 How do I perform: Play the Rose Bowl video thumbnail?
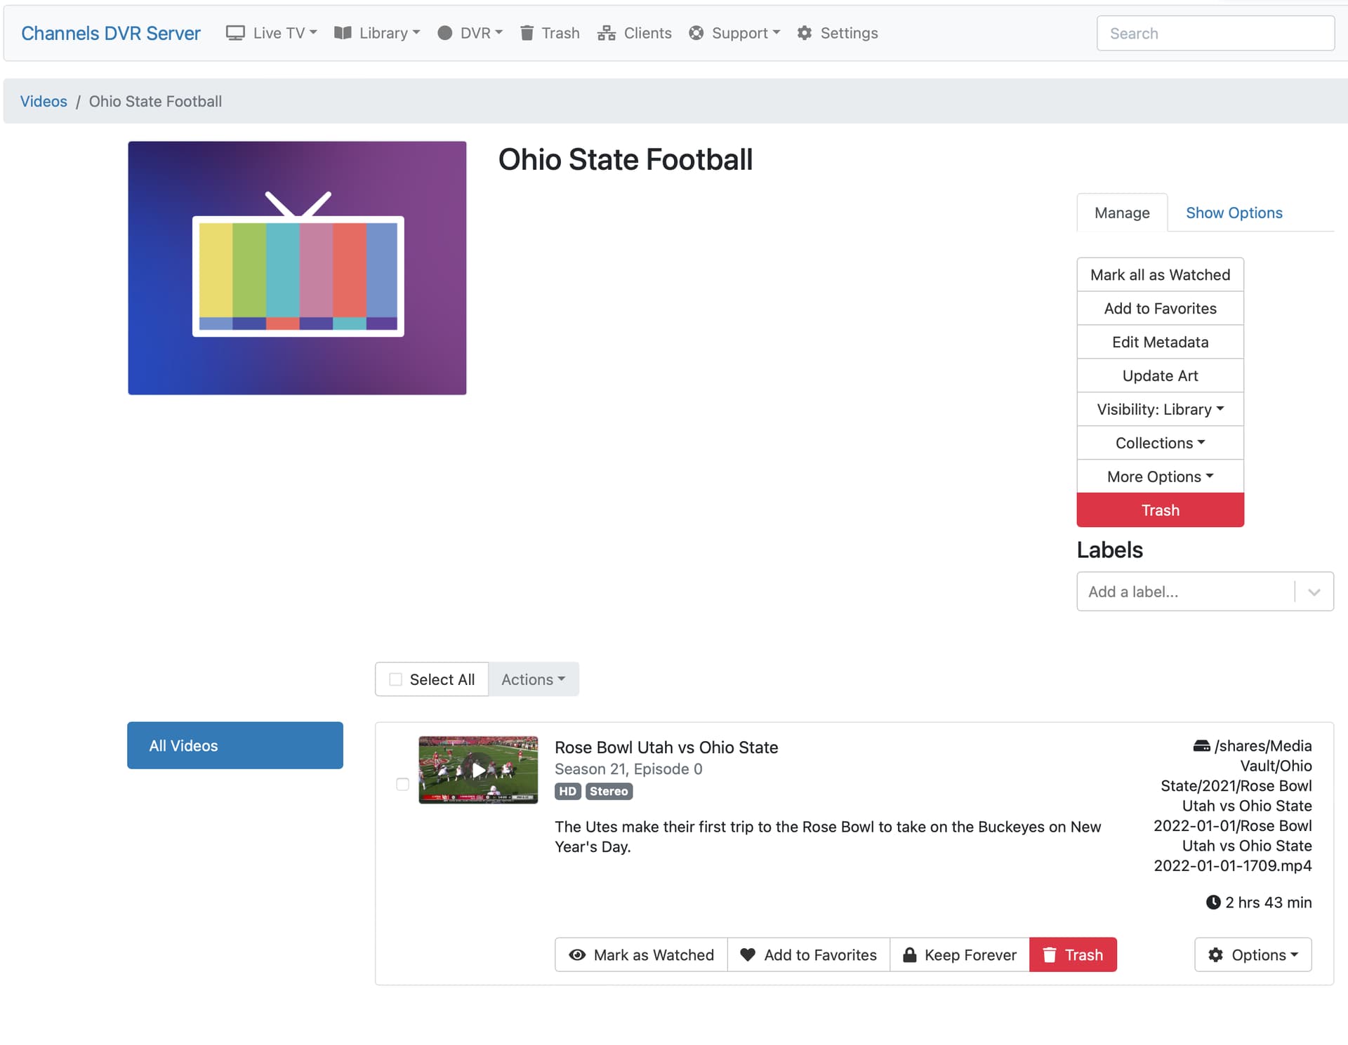coord(478,770)
